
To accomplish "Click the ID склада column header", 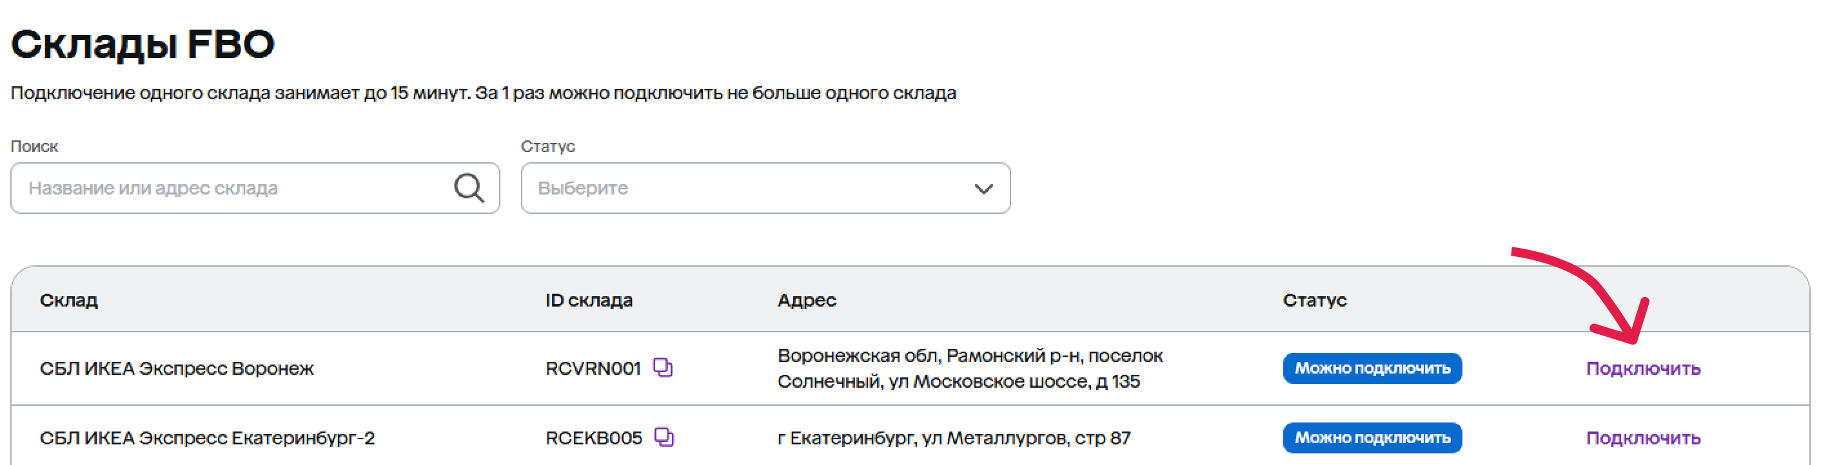I will (x=589, y=300).
